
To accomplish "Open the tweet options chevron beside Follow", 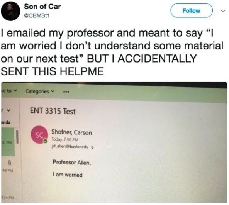I will tap(223, 11).
